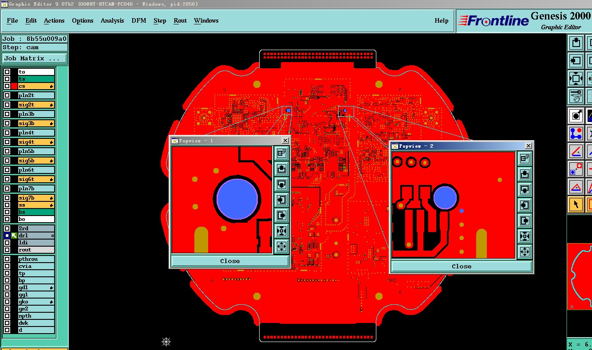592x350 pixels.
Task: Click the red color swatch of layer cs
Action: pos(14,86)
